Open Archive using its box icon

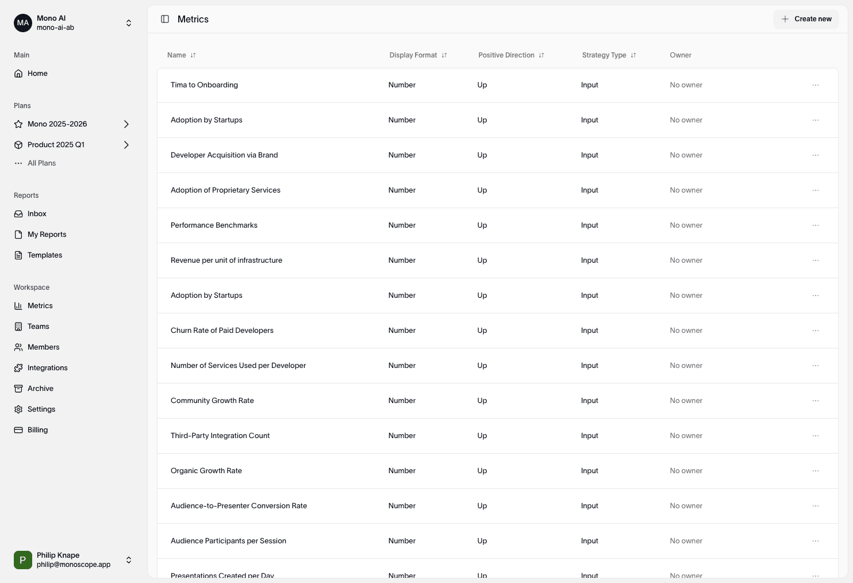click(18, 389)
